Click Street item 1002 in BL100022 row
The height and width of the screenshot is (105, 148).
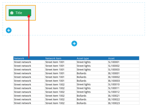click(x=55, y=99)
